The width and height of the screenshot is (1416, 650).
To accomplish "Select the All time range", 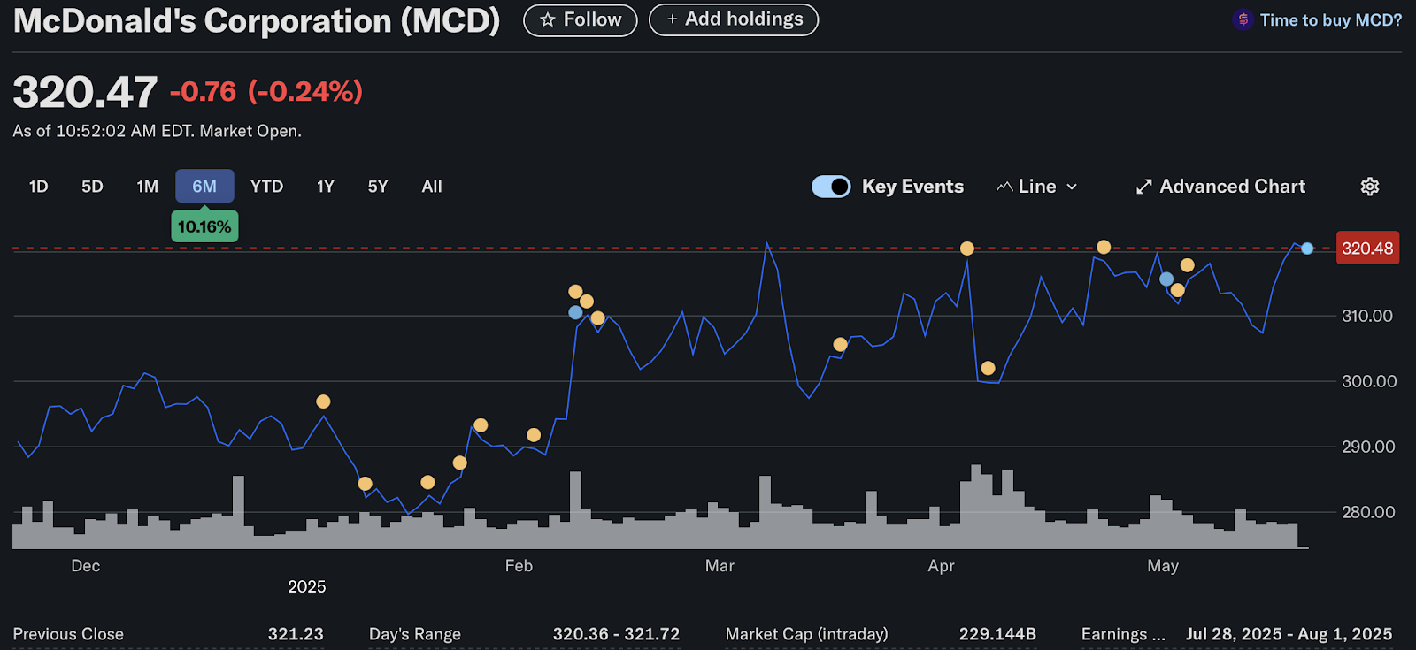I will pos(432,187).
